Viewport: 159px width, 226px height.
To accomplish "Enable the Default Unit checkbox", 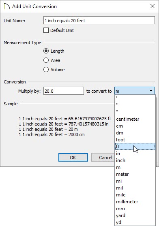I will click(x=46, y=30).
